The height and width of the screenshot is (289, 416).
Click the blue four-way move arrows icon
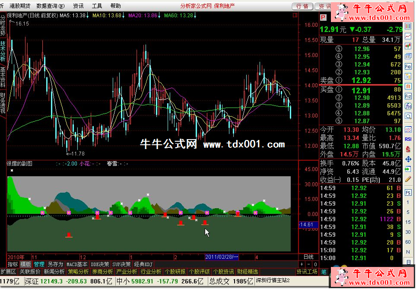[x=408, y=159]
